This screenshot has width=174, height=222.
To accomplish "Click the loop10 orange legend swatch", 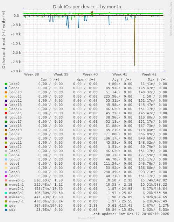I will (x=6, y=92).
